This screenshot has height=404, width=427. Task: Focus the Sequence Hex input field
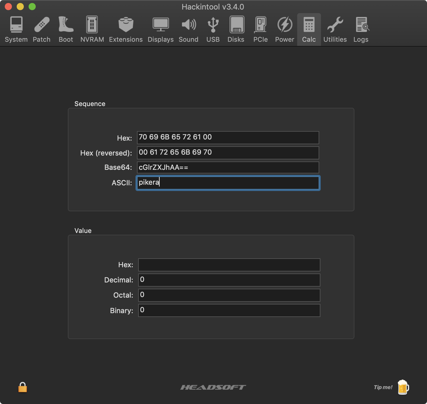[228, 138]
